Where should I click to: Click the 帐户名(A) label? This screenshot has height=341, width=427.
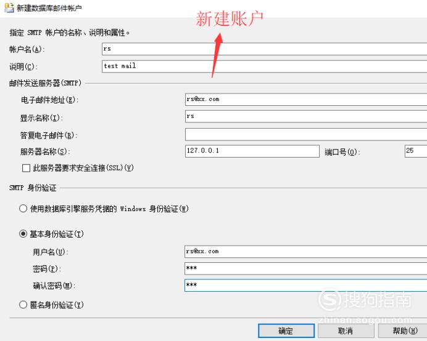click(x=27, y=49)
